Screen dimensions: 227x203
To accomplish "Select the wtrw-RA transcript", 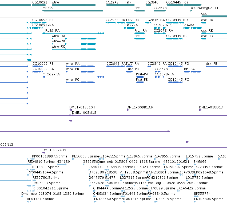I will pos(74,39).
